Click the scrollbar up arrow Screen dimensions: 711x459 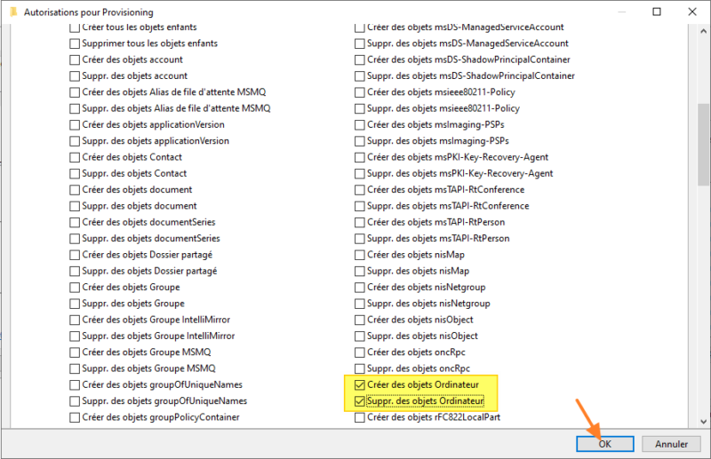[x=703, y=31]
